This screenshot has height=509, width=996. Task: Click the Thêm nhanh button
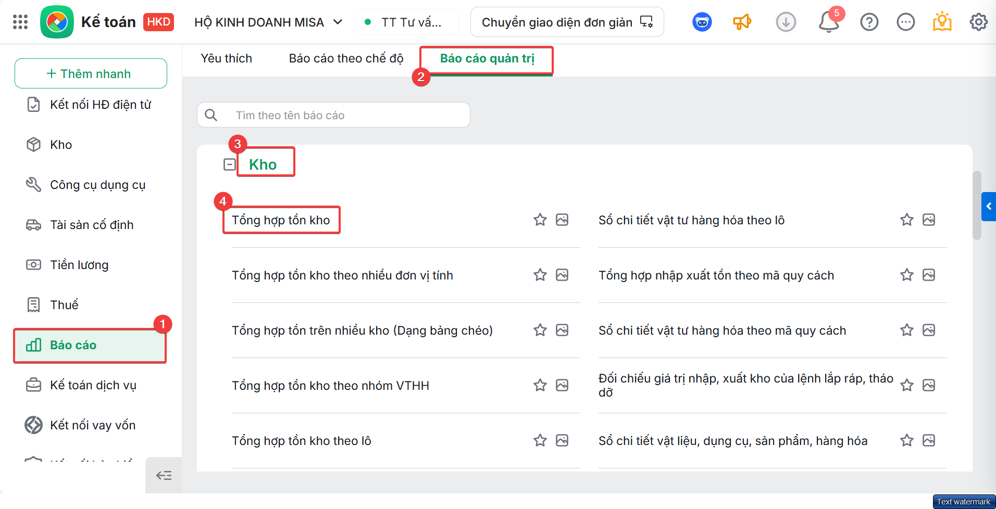point(91,73)
